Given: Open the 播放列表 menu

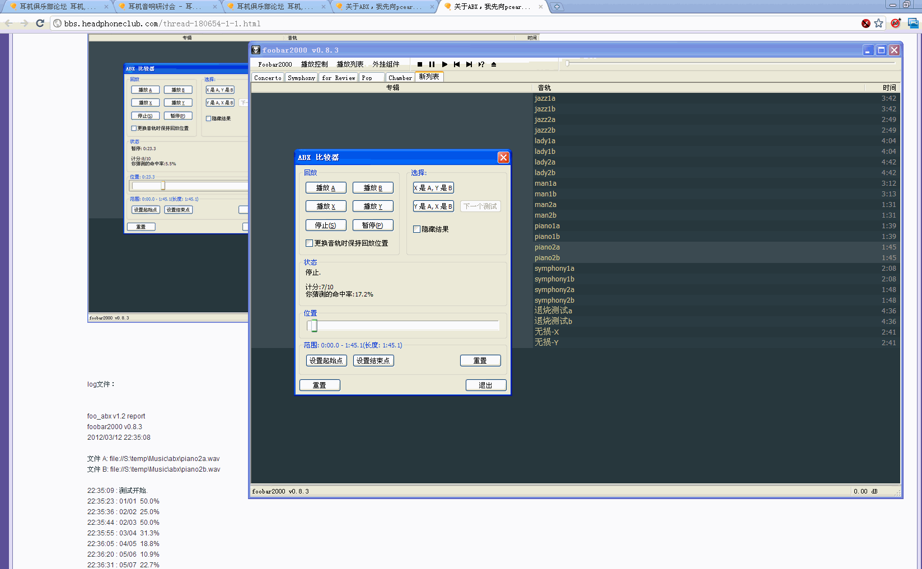Looking at the screenshot, I should point(350,64).
